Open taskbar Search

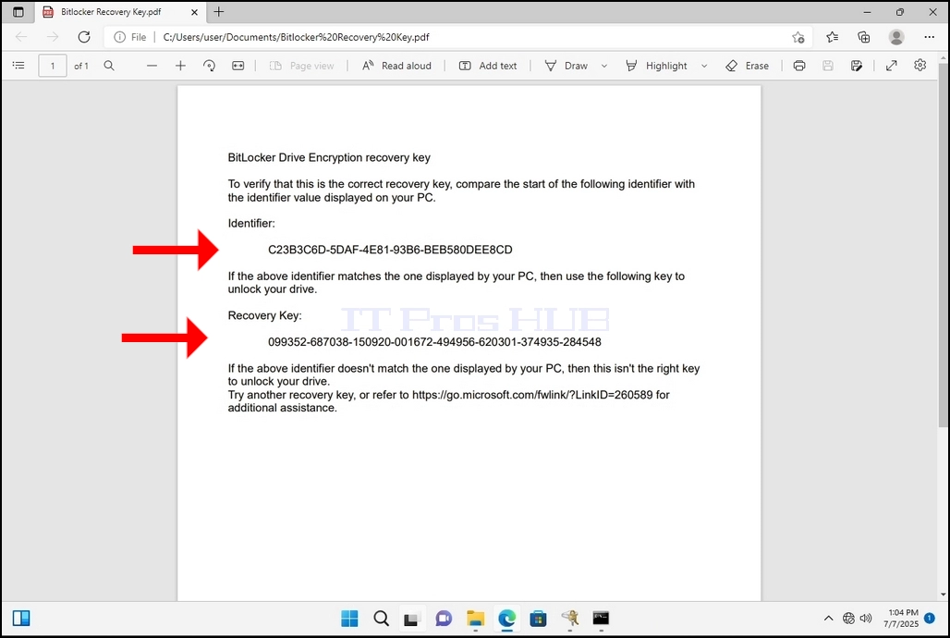tap(381, 618)
